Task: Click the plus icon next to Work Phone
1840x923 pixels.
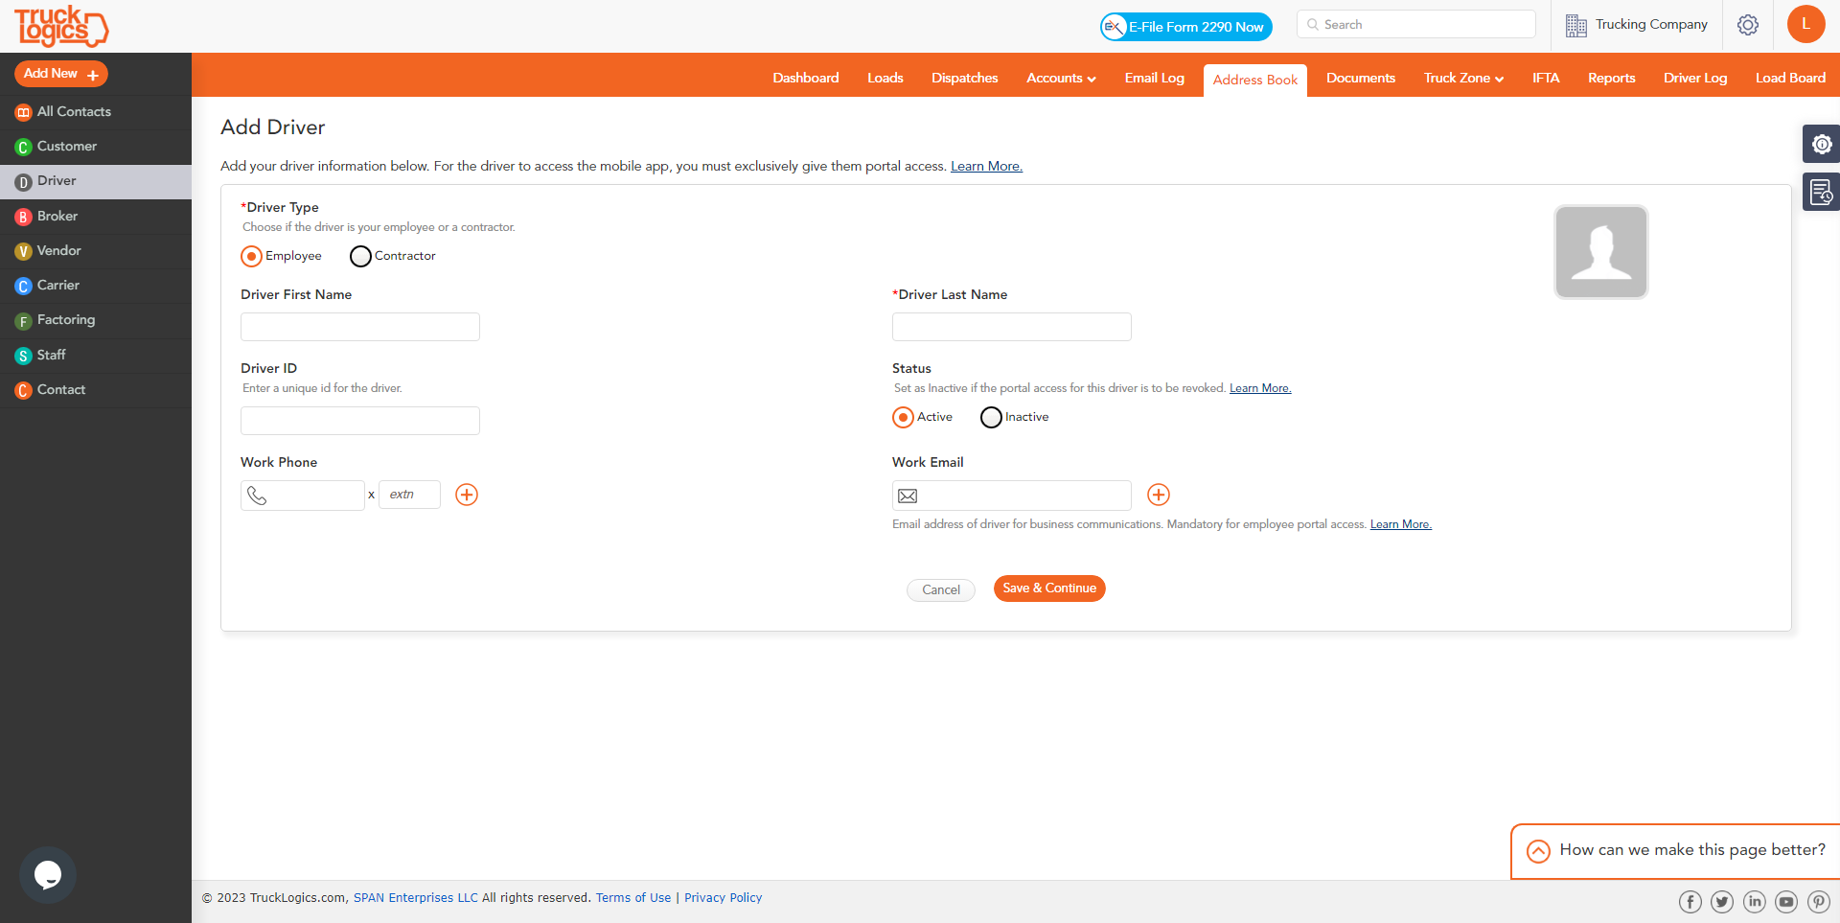Action: tap(467, 495)
